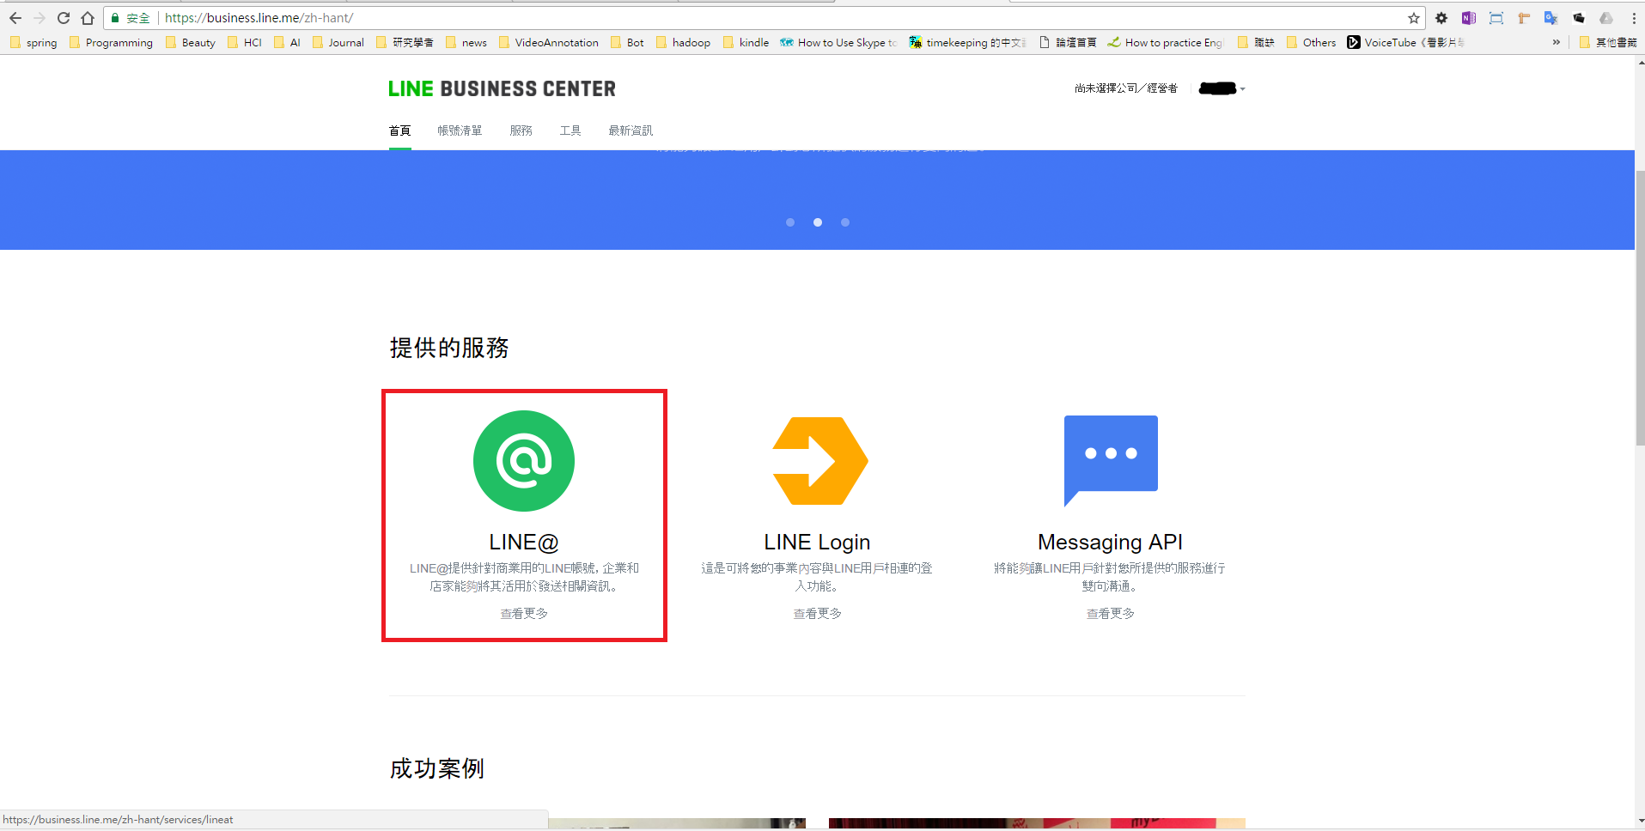Open the spring bookmark folder

34,42
